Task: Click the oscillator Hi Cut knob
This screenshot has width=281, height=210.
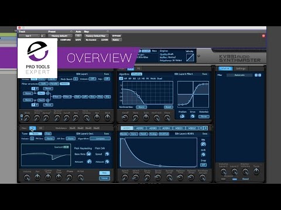Action: pos(80,177)
